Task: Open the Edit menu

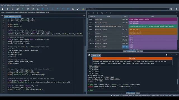Action: [5, 5]
